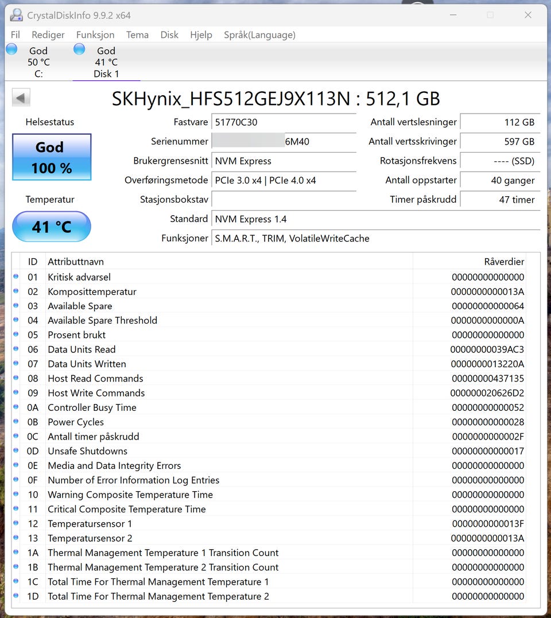This screenshot has height=618, width=551.
Task: Click the ID column header
Action: click(x=33, y=261)
